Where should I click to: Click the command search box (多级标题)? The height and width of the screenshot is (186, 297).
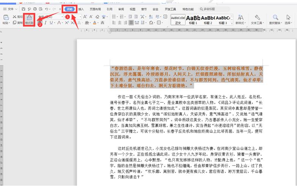click(x=215, y=9)
